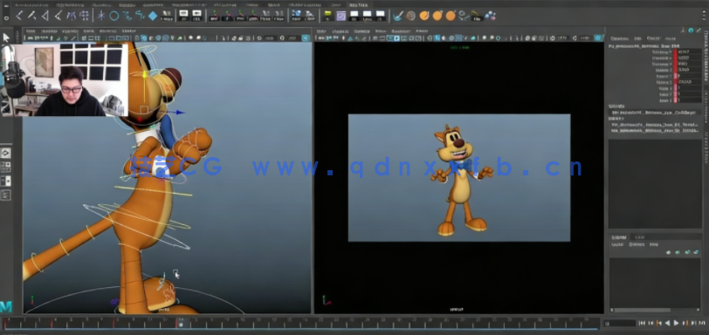Open View menu of right camera panel
709x335 pixels.
(x=321, y=31)
